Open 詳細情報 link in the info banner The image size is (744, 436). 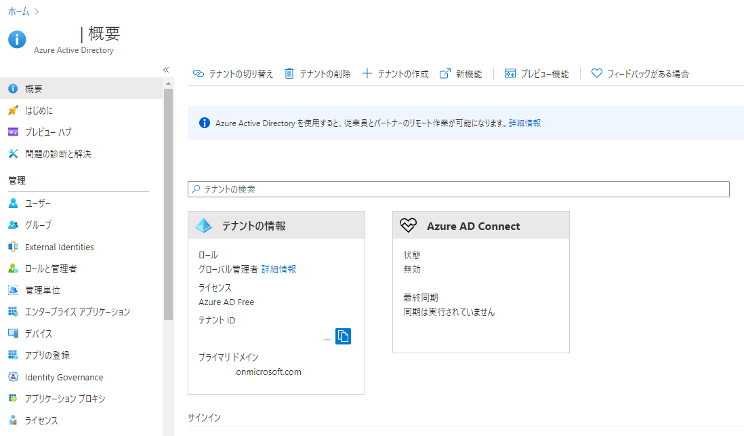524,123
